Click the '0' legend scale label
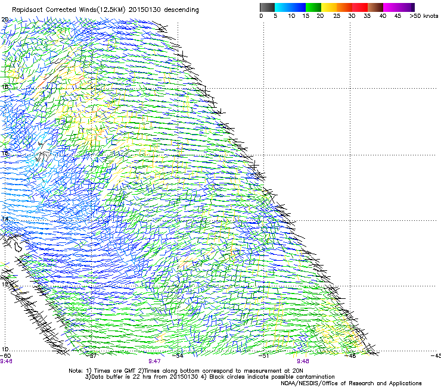Viewport: 441px width, 387px height. click(261, 16)
